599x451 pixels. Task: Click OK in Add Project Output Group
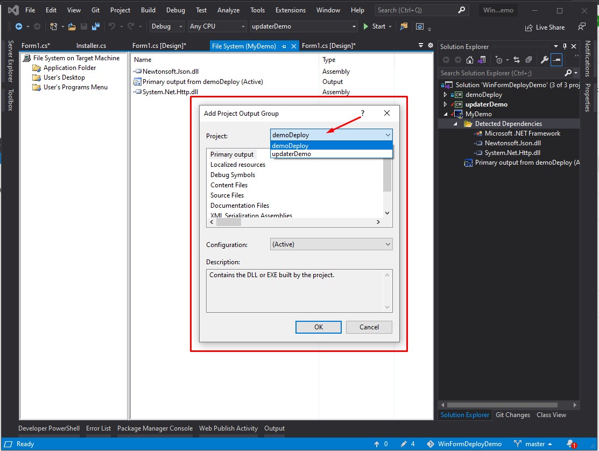tap(318, 327)
